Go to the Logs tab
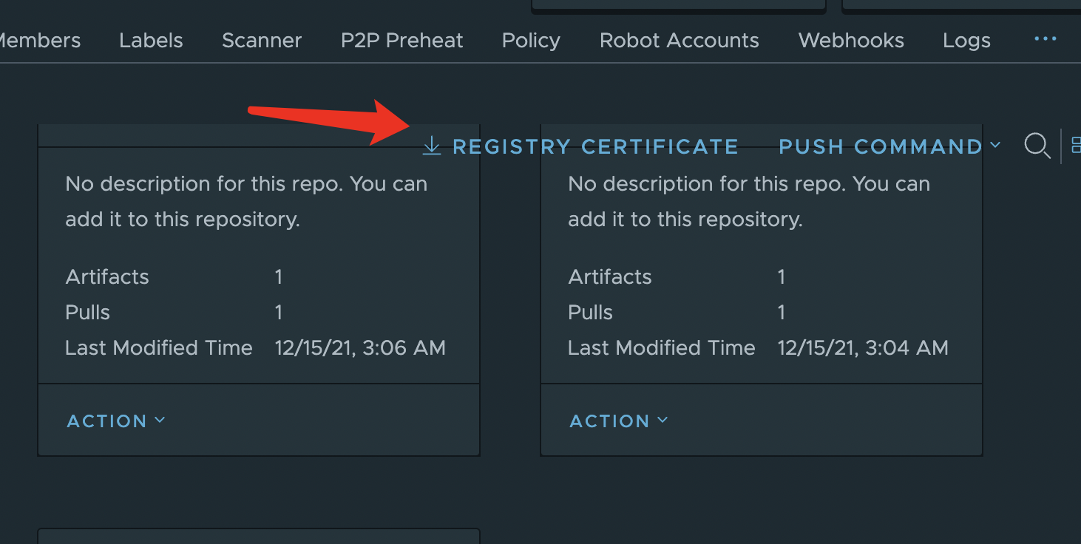The image size is (1081, 544). [966, 40]
